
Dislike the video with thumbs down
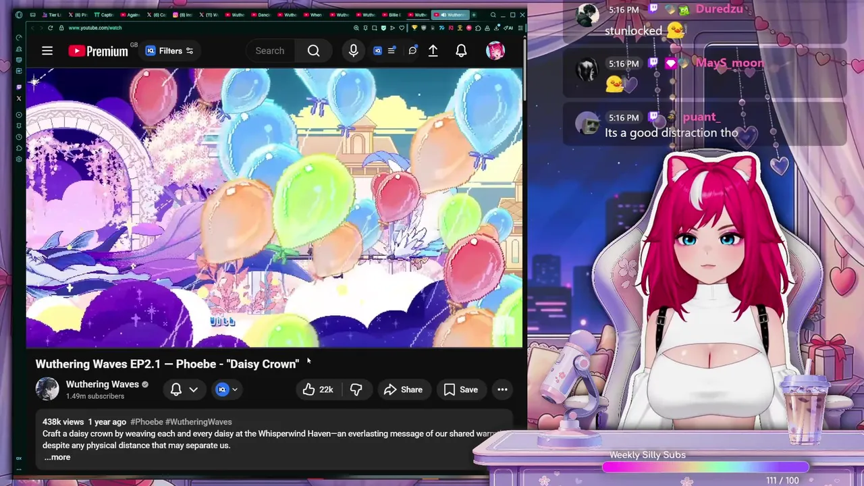pyautogui.click(x=356, y=389)
